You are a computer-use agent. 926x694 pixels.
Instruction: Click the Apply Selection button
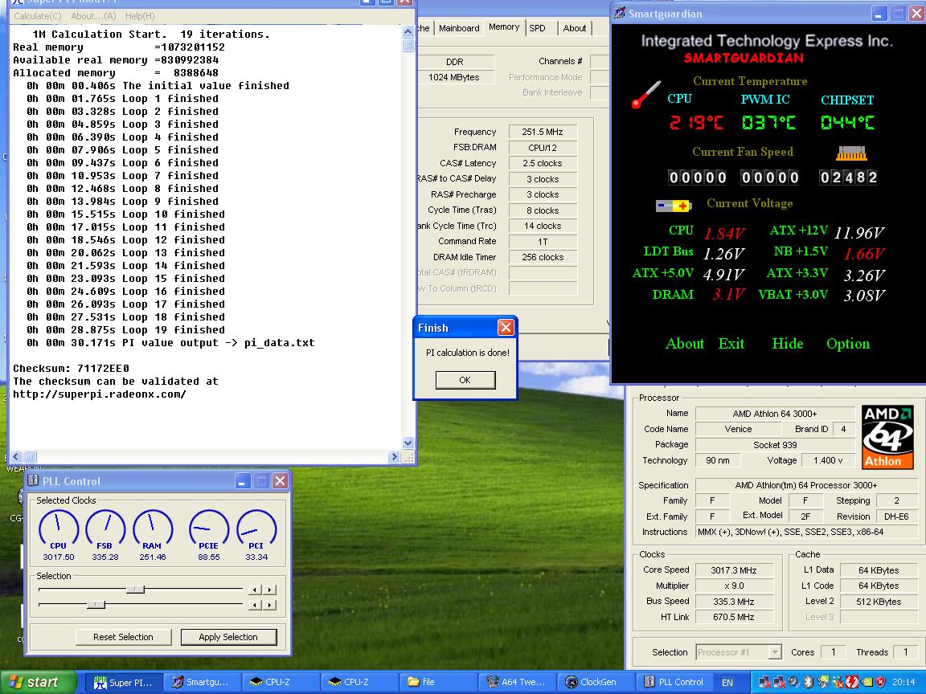[228, 637]
